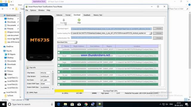Open the Download Only mode dropdown
The height and width of the screenshot is (107, 191).
pyautogui.click(x=76, y=42)
